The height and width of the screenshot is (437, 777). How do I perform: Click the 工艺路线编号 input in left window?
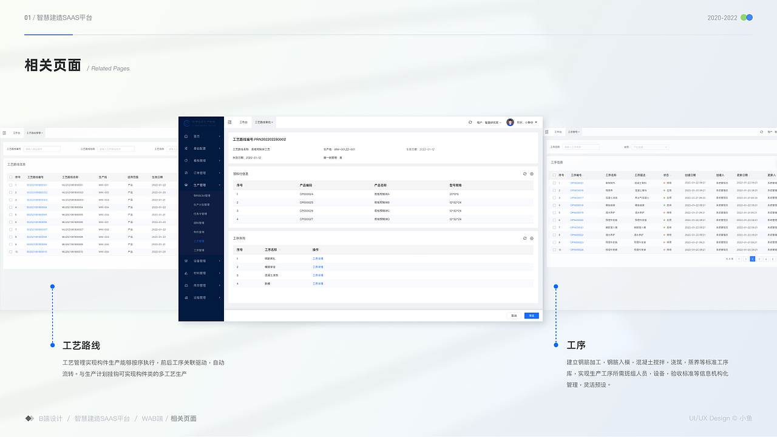coord(42,149)
